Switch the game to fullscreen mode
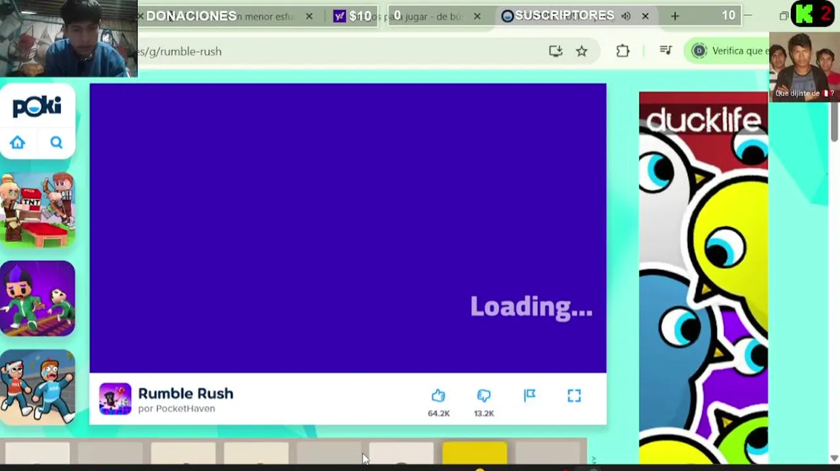 tap(574, 395)
